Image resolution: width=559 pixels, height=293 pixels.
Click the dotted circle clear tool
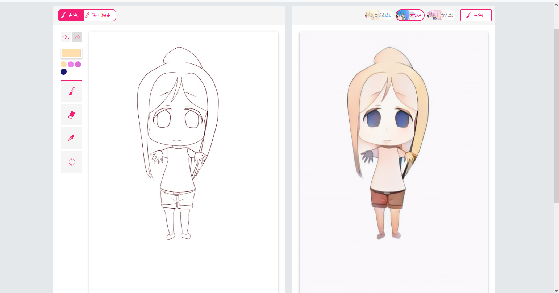pos(71,162)
